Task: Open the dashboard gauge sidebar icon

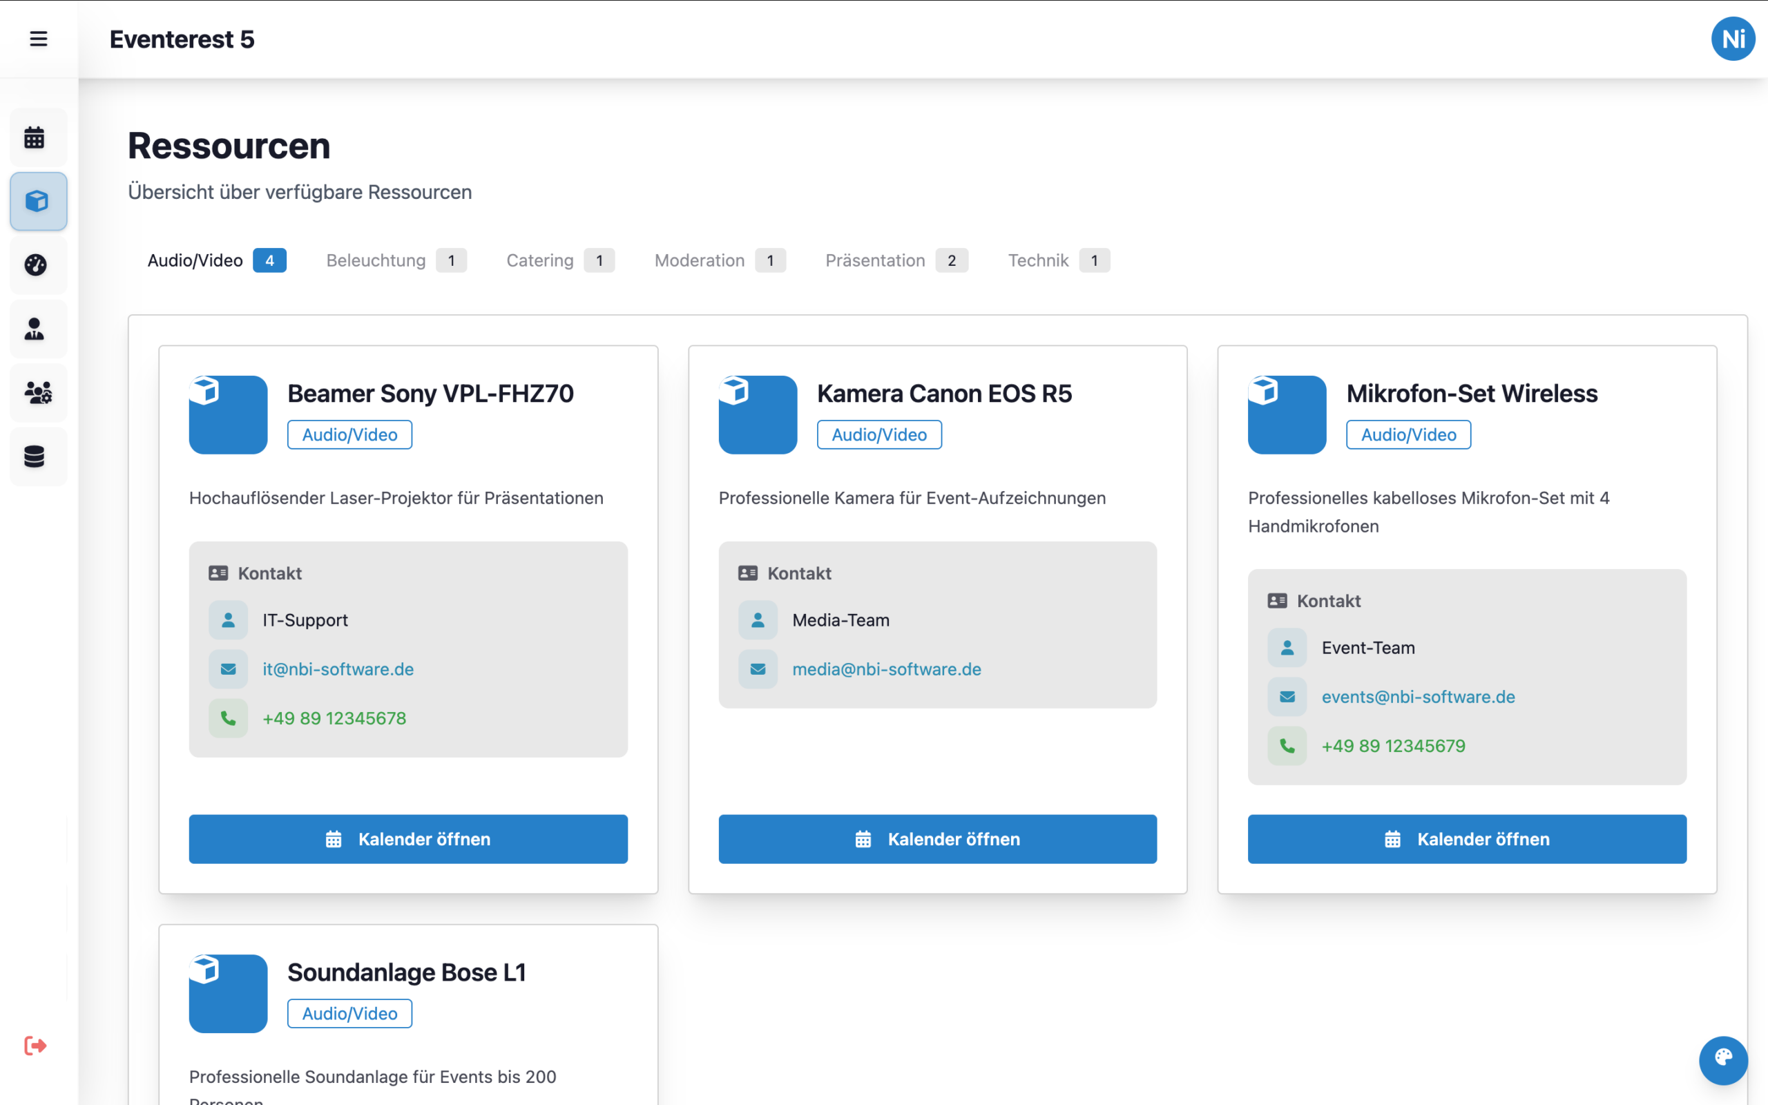Action: [36, 265]
